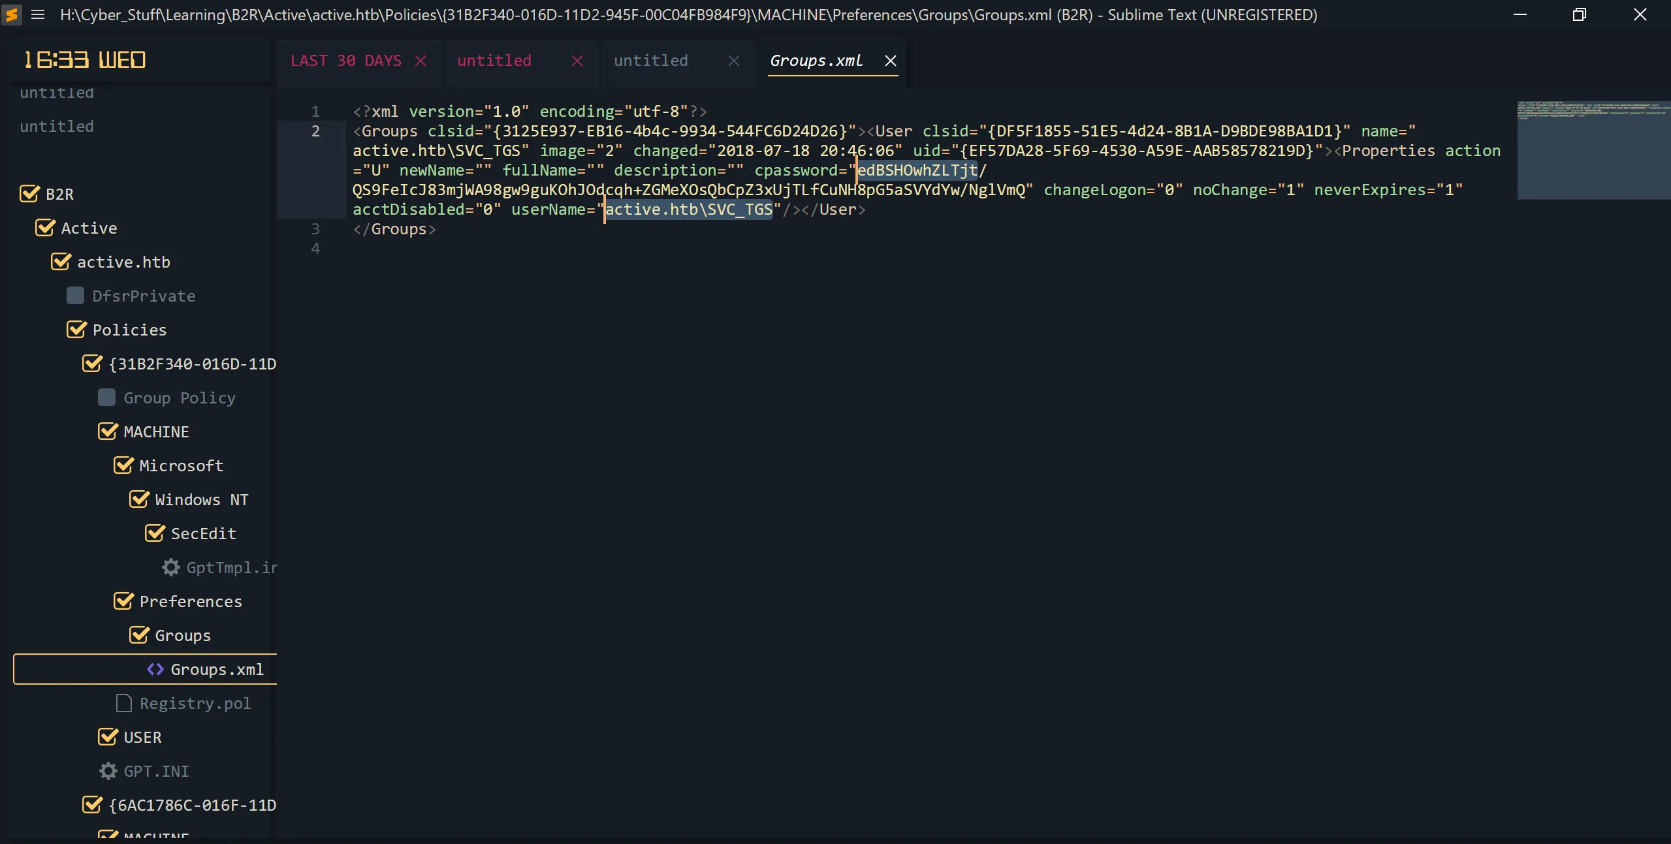The height and width of the screenshot is (844, 1671).
Task: Click the GPT.INI gear icon
Action: coord(108,771)
